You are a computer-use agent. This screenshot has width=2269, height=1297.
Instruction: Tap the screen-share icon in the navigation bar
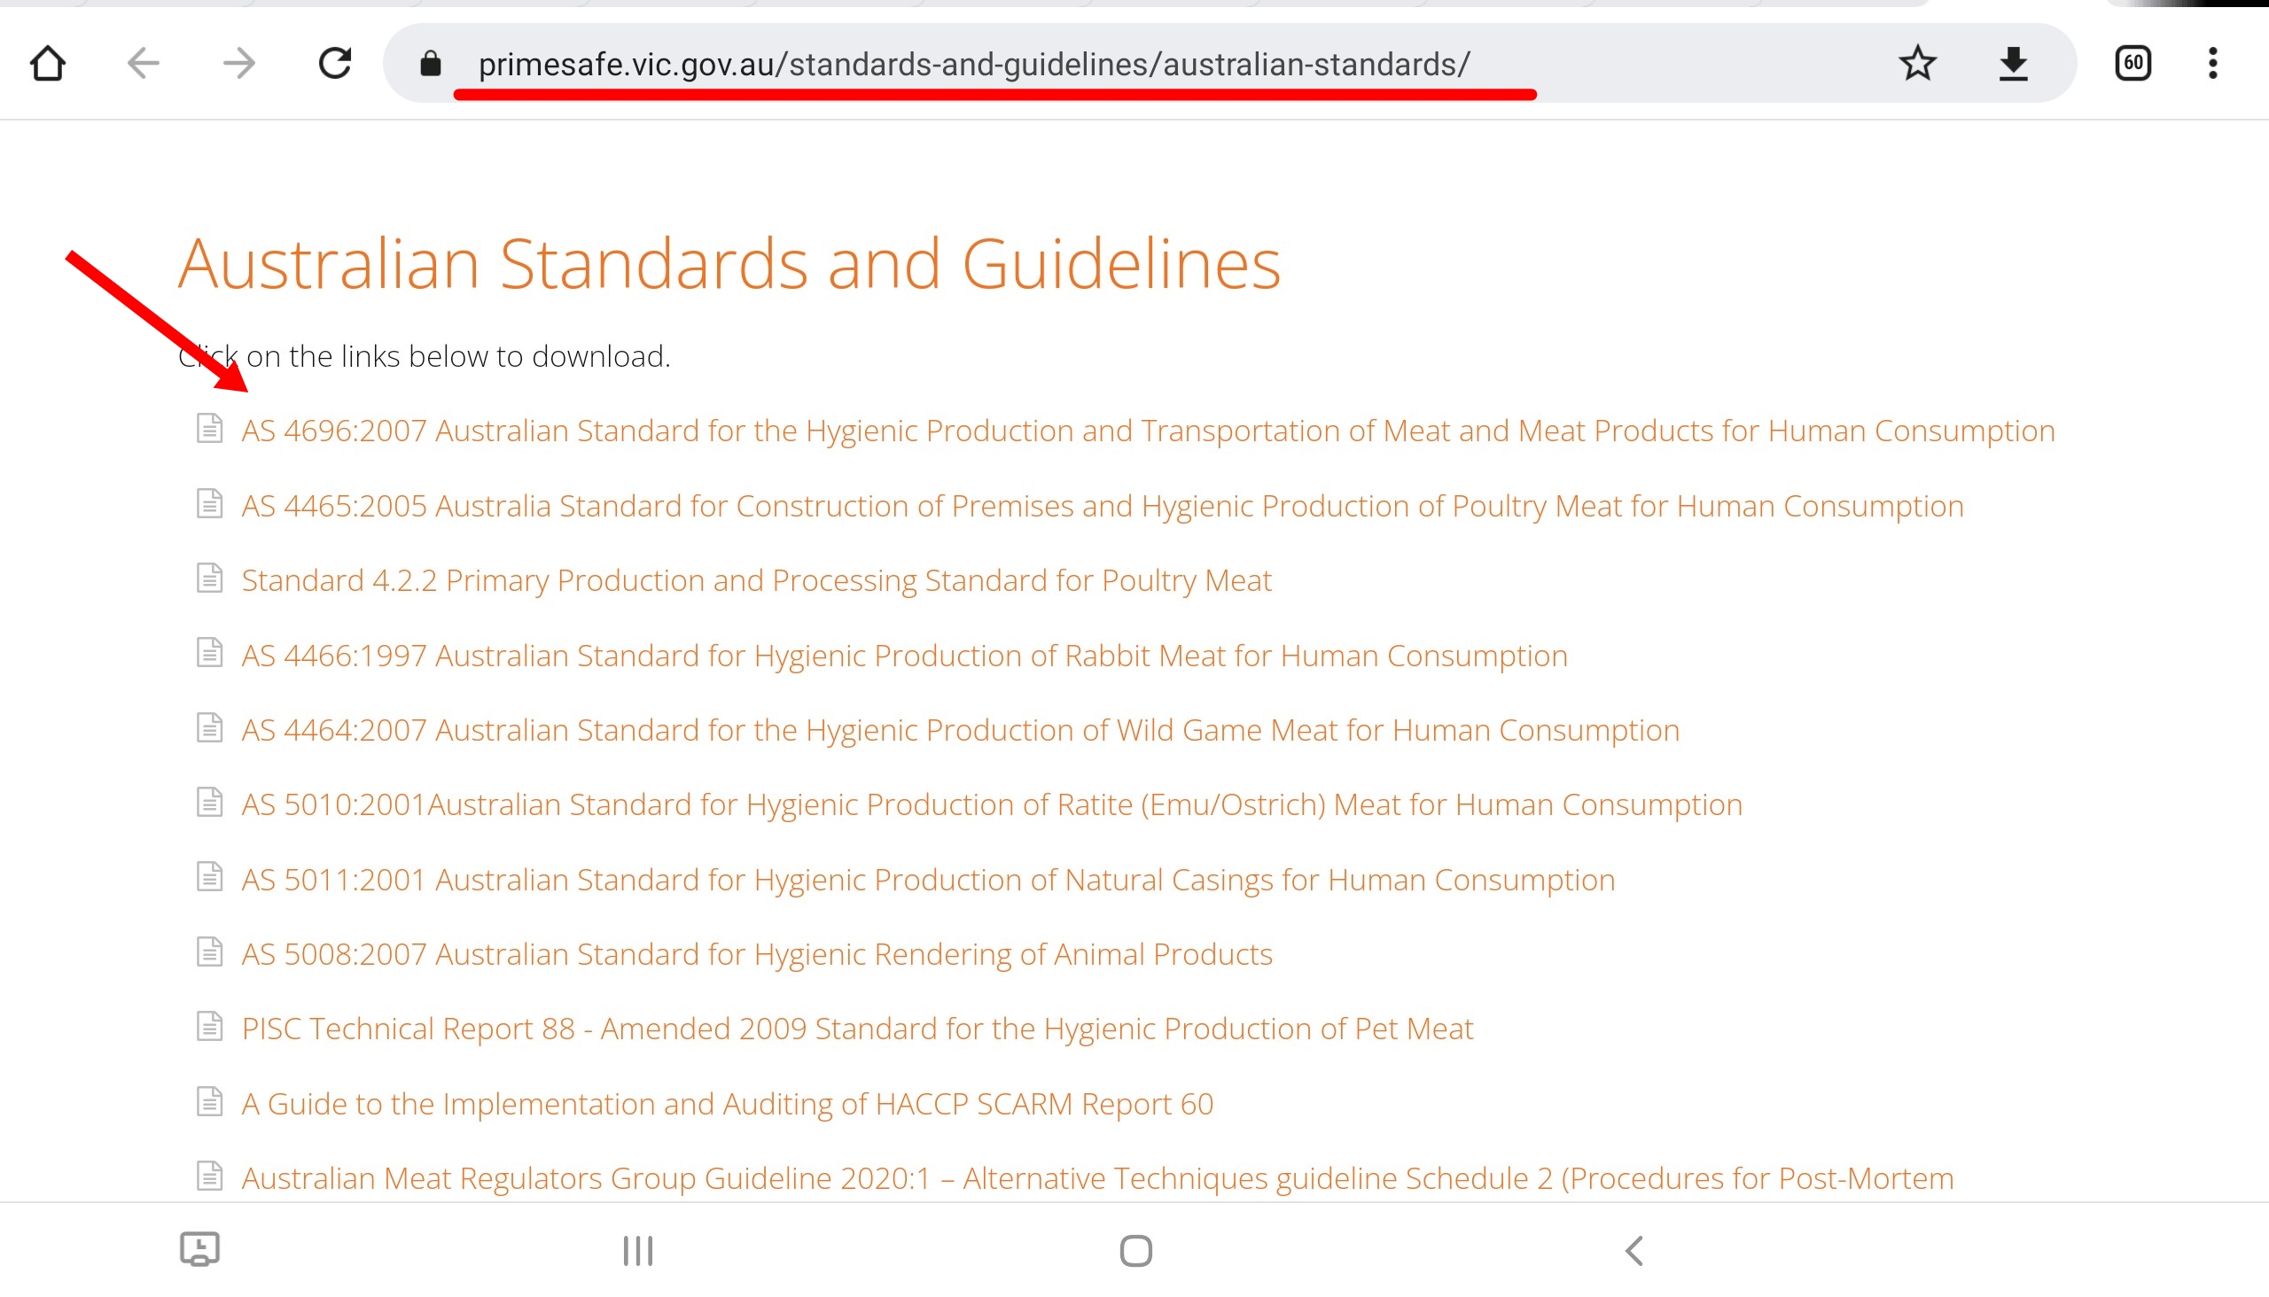199,1249
